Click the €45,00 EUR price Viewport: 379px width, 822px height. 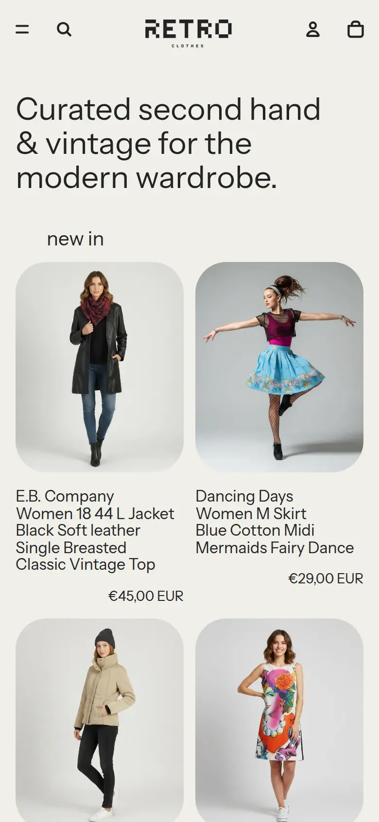(146, 596)
